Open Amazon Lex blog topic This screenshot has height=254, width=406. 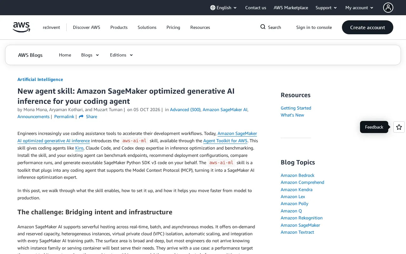pos(293,197)
